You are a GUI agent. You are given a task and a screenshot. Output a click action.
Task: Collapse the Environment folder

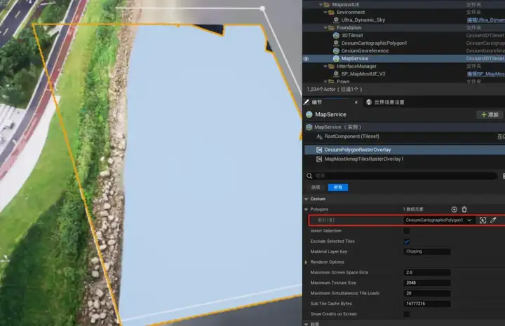coord(325,12)
